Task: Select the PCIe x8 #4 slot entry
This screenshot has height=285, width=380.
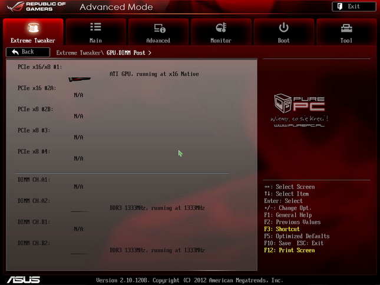Action: (34, 151)
